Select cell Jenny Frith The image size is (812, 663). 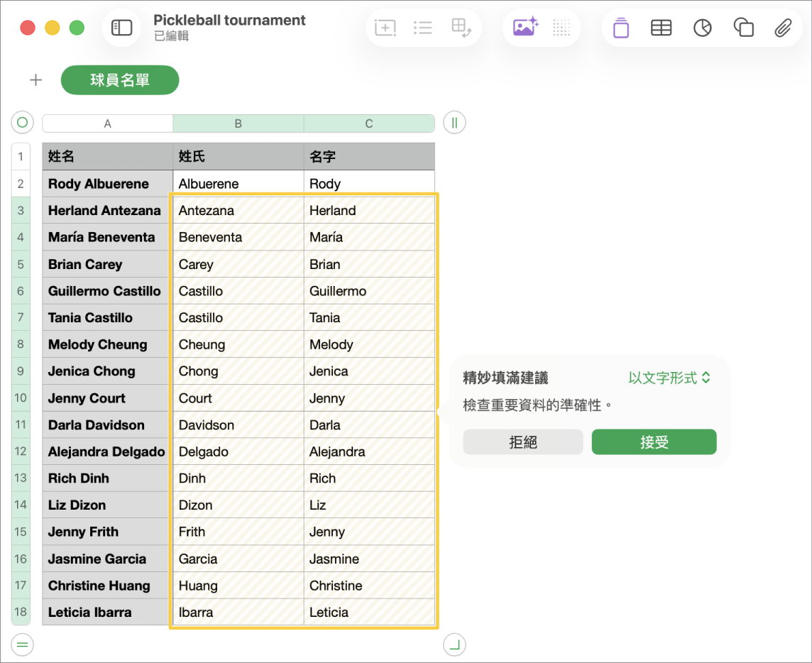pyautogui.click(x=107, y=532)
